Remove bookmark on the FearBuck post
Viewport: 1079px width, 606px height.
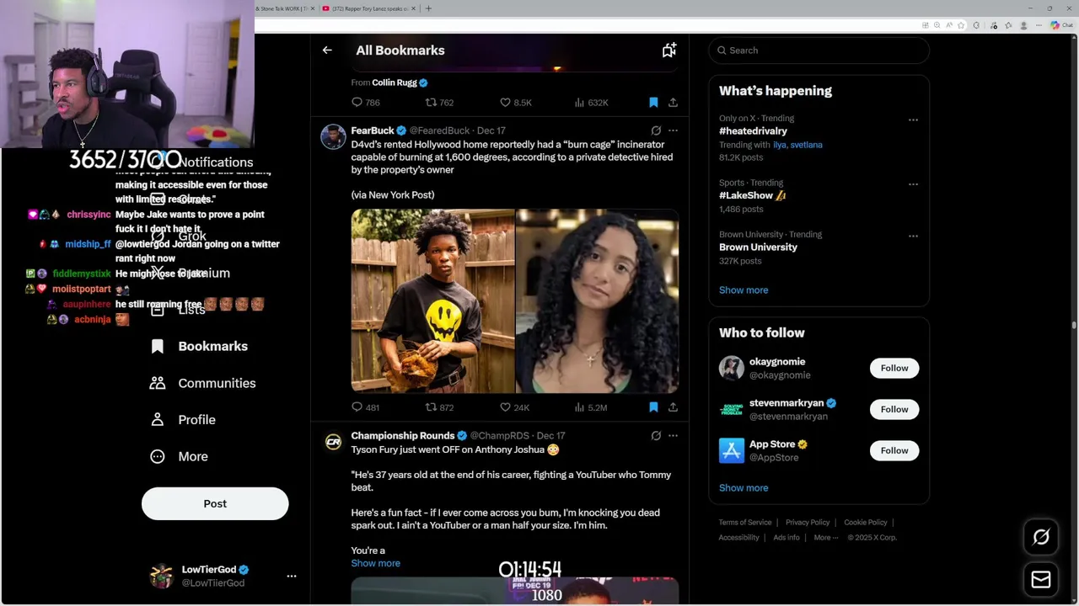coord(653,407)
